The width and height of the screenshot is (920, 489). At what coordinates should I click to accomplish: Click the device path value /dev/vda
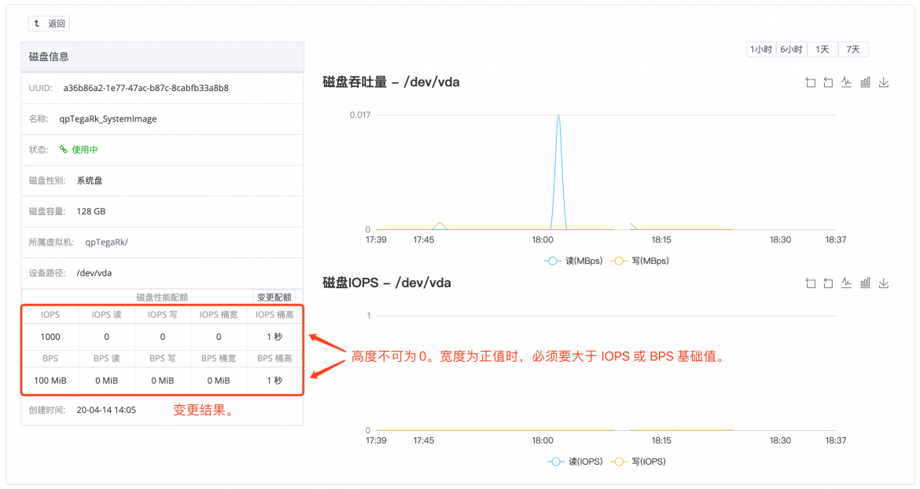[94, 273]
